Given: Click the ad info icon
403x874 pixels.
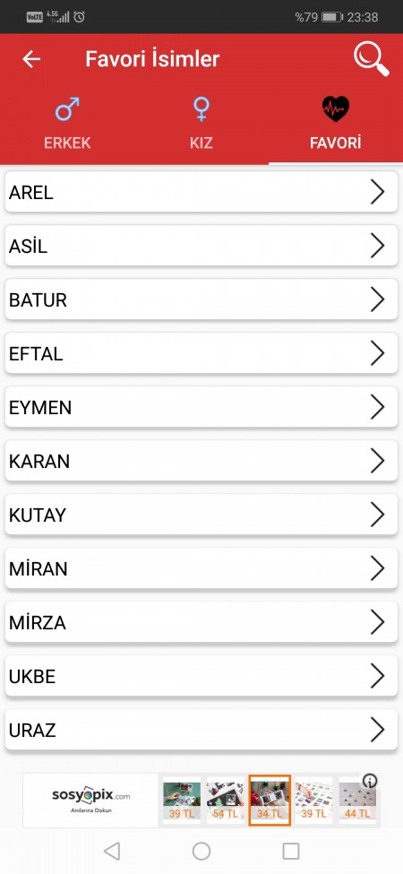Looking at the screenshot, I should tap(370, 781).
